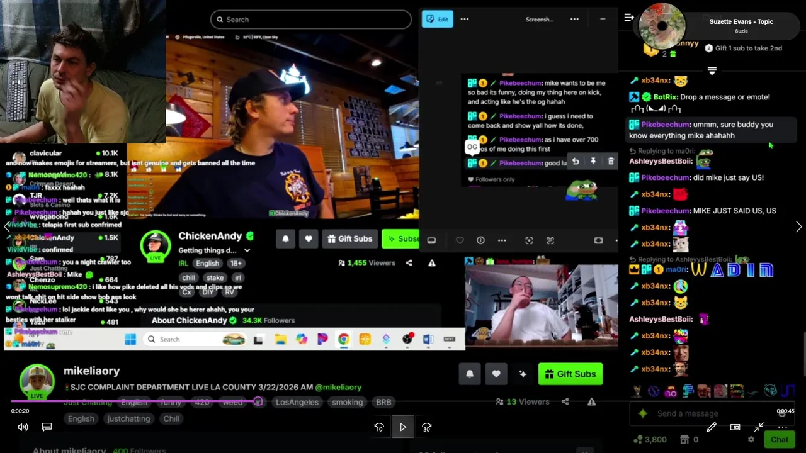Viewport: 806px width, 453px height.
Task: Click the Kick search bar at top
Action: [311, 20]
